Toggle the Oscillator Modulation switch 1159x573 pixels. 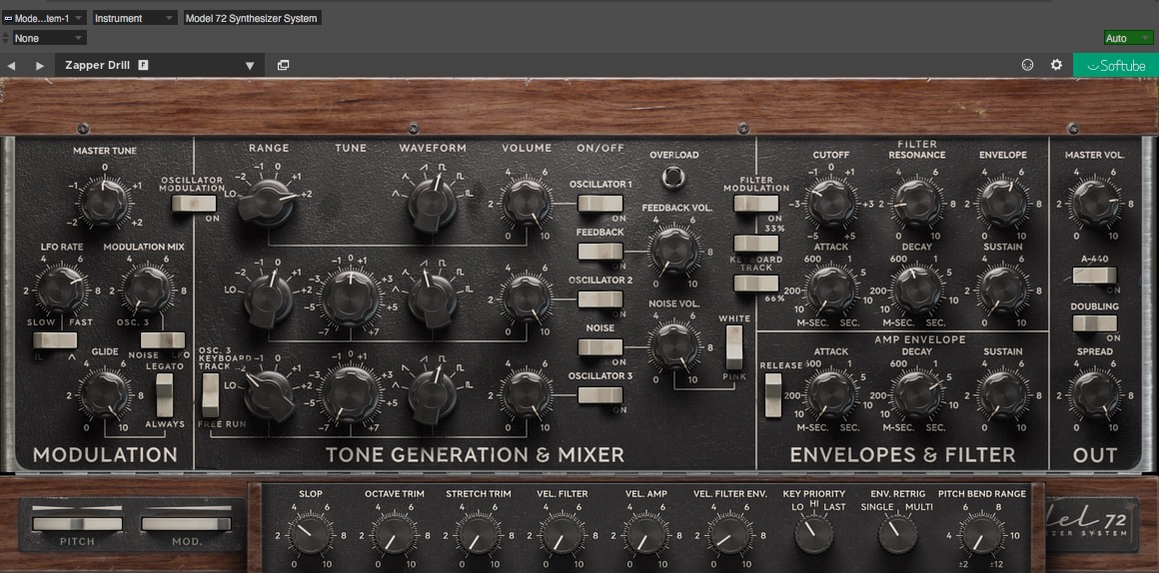(194, 204)
